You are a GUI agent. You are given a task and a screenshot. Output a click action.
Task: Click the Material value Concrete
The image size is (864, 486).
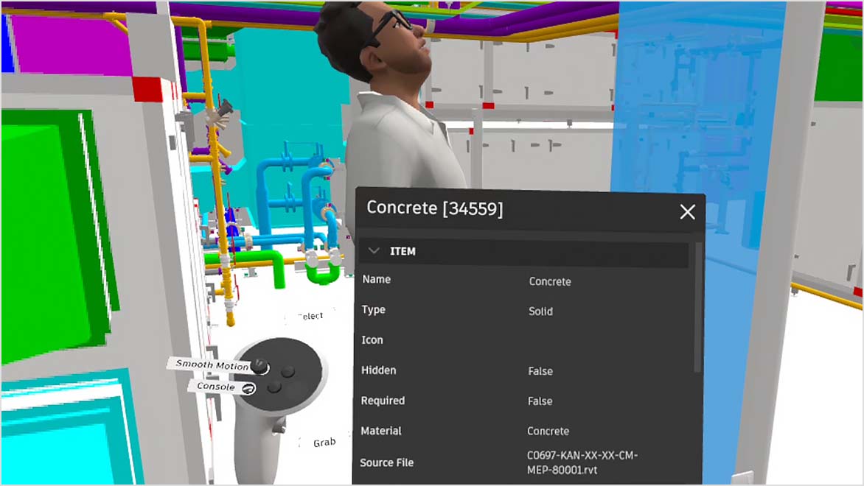[548, 431]
